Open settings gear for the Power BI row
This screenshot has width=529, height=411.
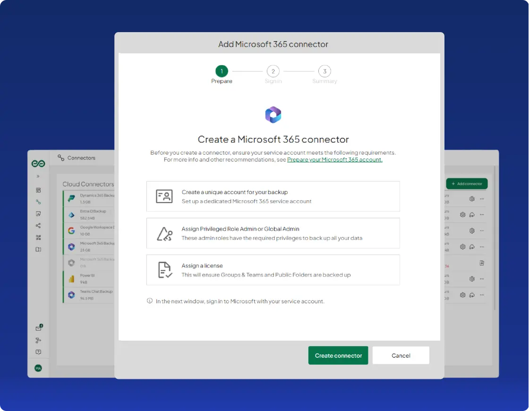coord(472,279)
